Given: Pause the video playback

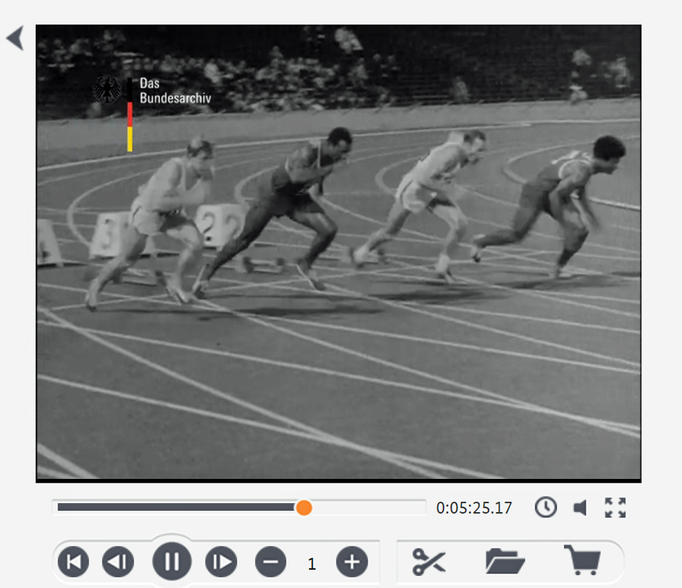Looking at the screenshot, I should pyautogui.click(x=172, y=562).
